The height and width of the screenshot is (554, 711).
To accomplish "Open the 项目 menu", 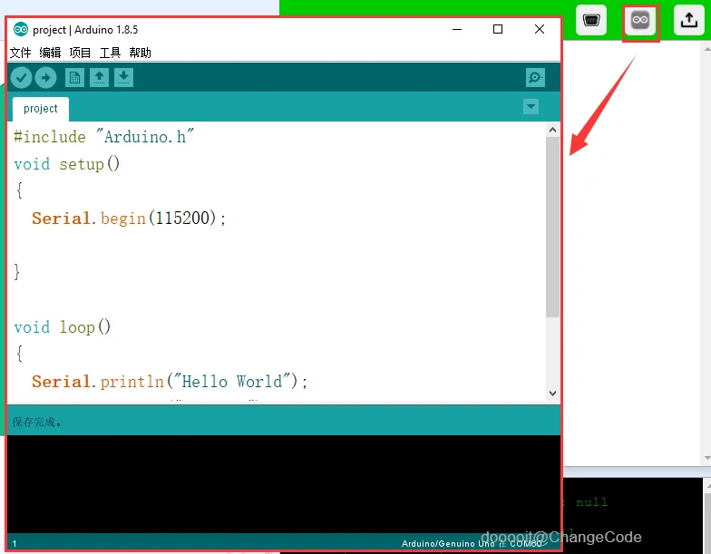I will [80, 53].
